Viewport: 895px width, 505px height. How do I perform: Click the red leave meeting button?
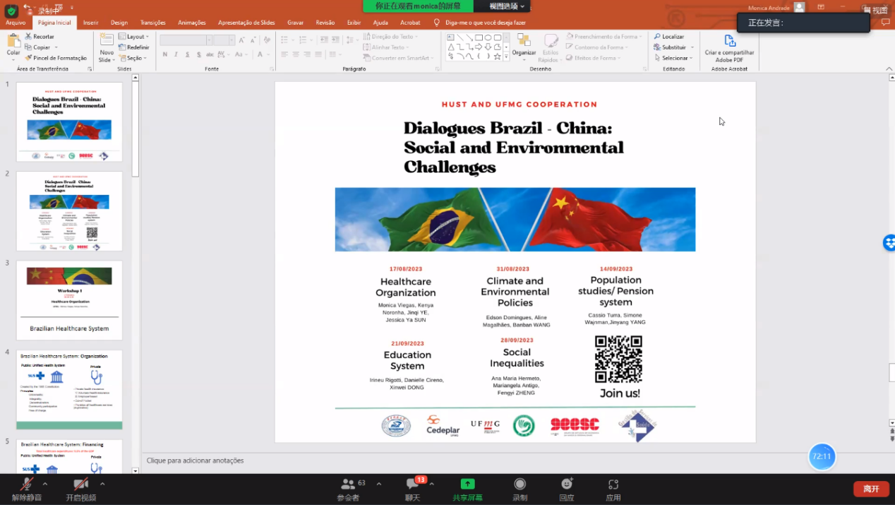click(x=871, y=489)
